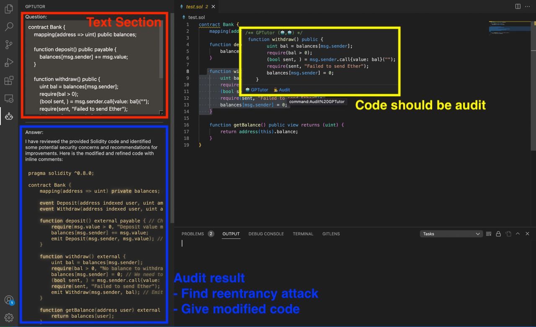Open the Tasks output channel dropdown
536x327 pixels.
point(451,234)
